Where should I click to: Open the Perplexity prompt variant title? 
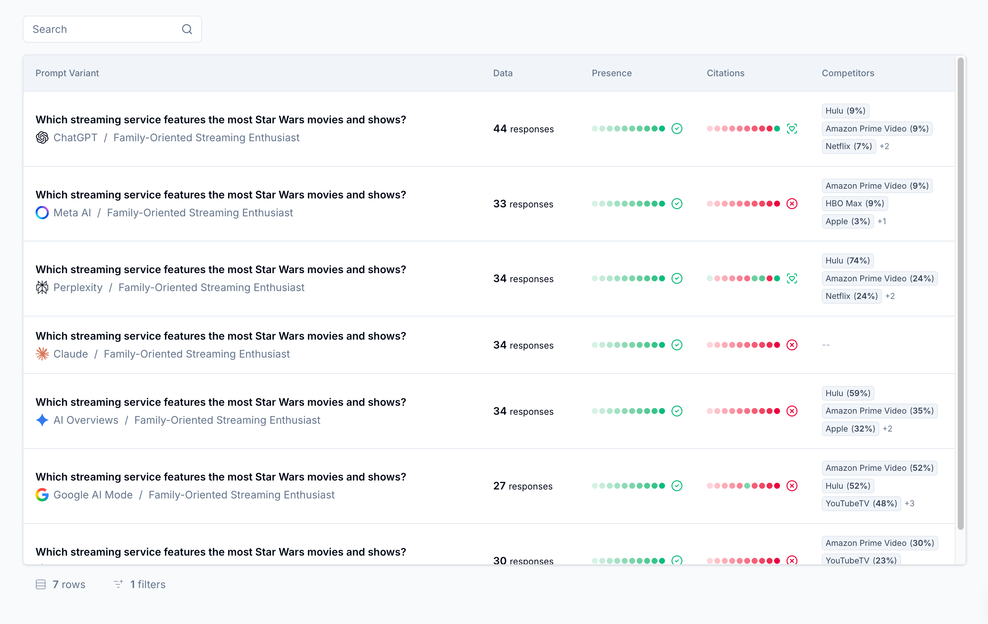coord(220,269)
